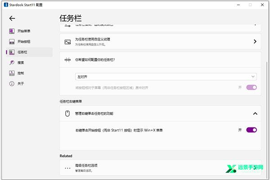The image size is (270, 180).
Task: Click the taskbar alignment icon
Action: tap(67, 60)
